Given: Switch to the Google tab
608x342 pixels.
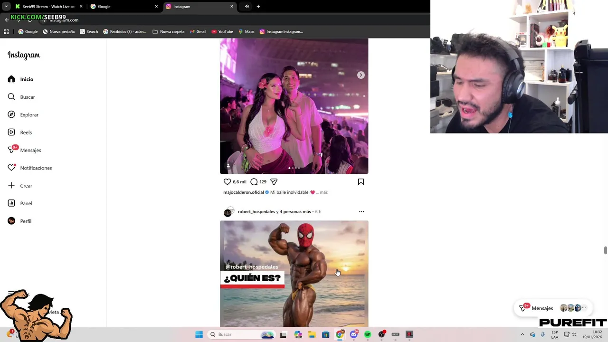Looking at the screenshot, I should (x=123, y=7).
